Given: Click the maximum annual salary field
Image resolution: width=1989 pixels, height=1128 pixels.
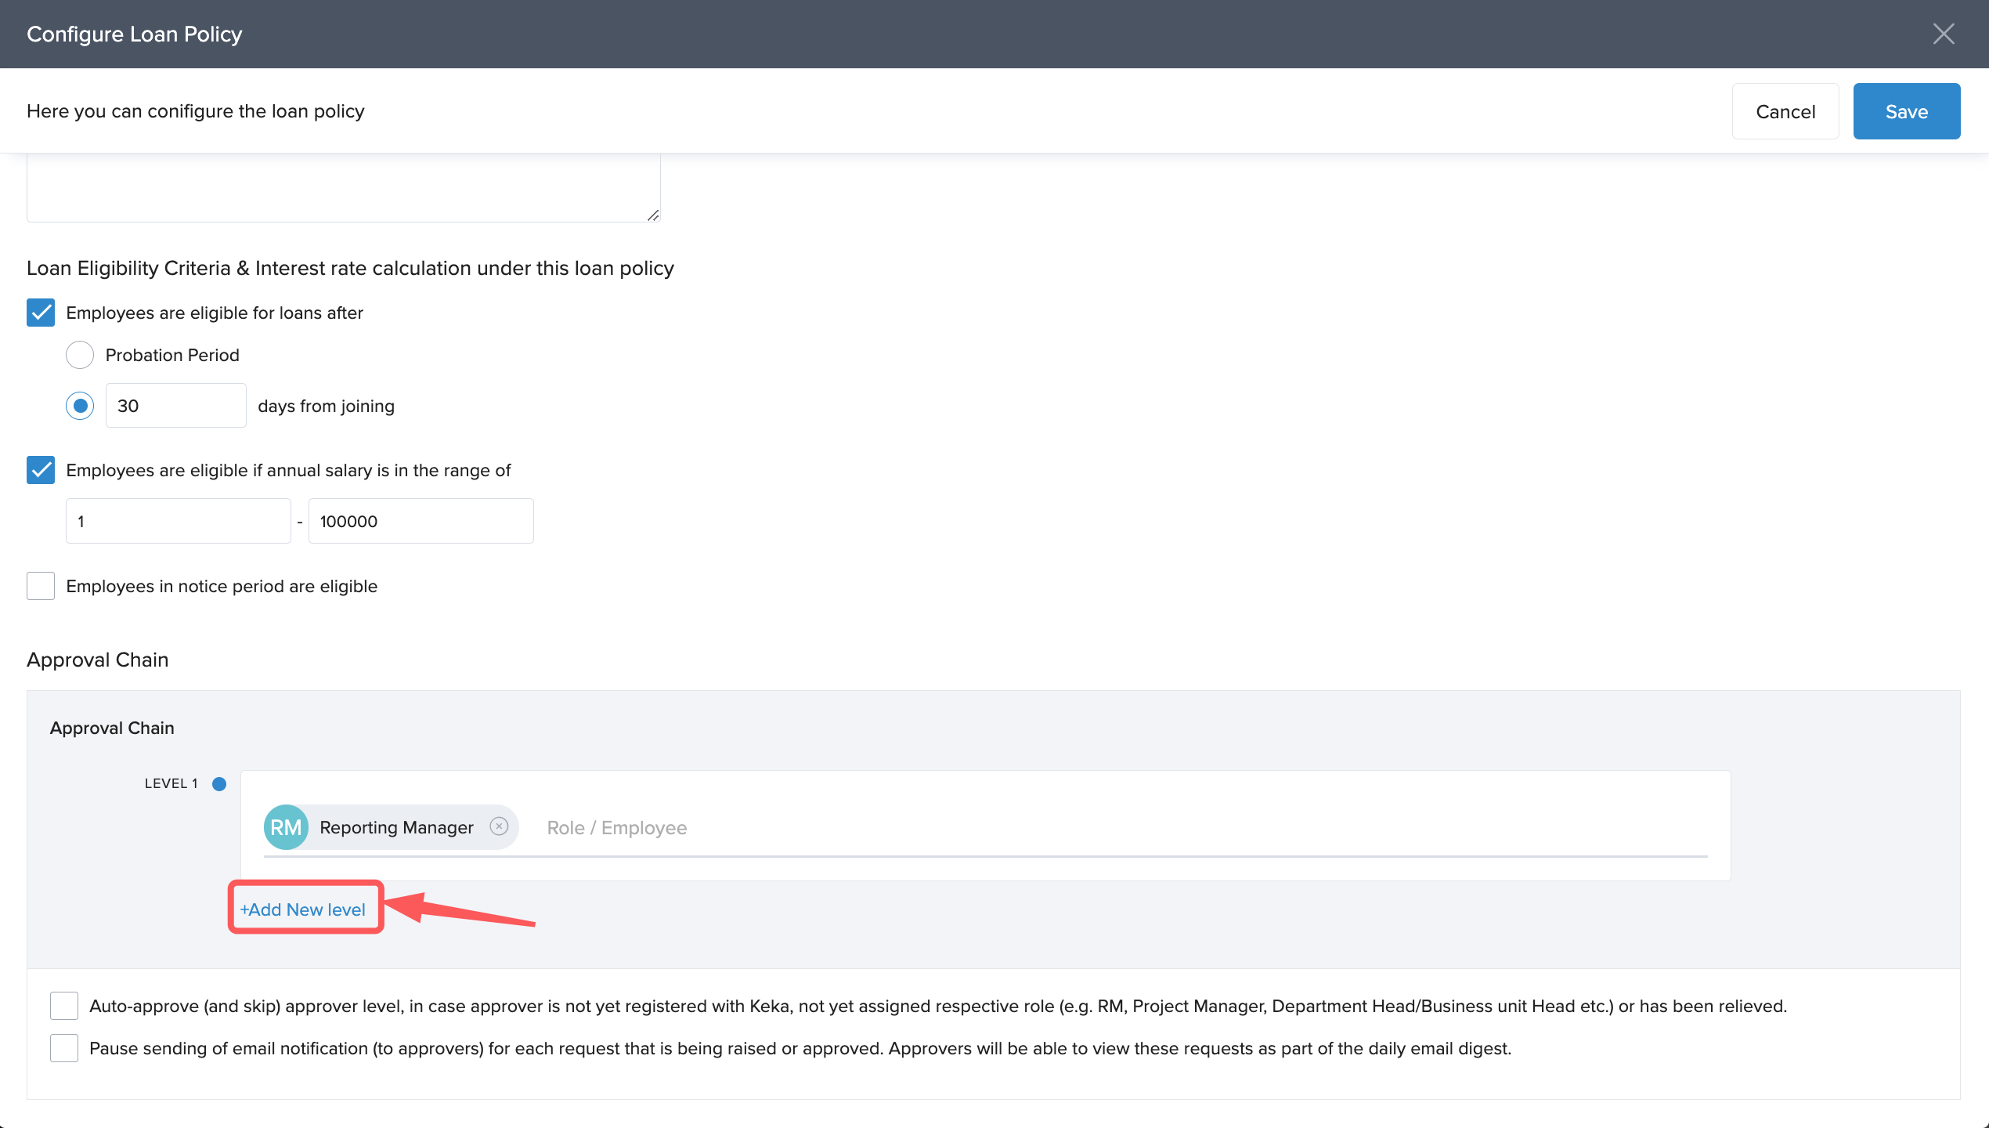Looking at the screenshot, I should (421, 521).
